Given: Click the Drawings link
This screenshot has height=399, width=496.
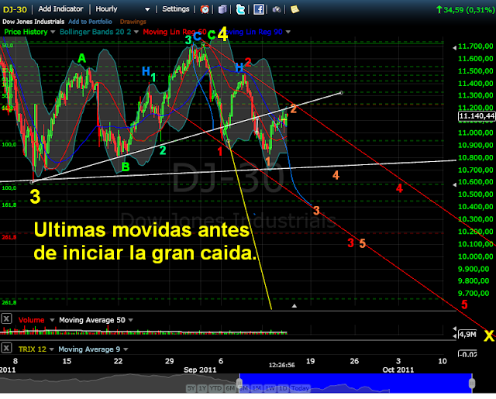Looking at the screenshot, I should [x=133, y=22].
